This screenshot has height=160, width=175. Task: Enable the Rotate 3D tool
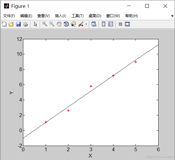[x=66, y=24]
